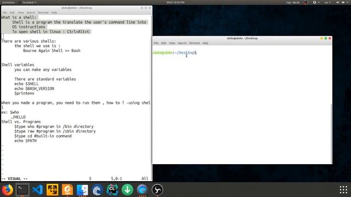Click the 'ex: $who' line
The image size is (351, 197).
[10, 112]
